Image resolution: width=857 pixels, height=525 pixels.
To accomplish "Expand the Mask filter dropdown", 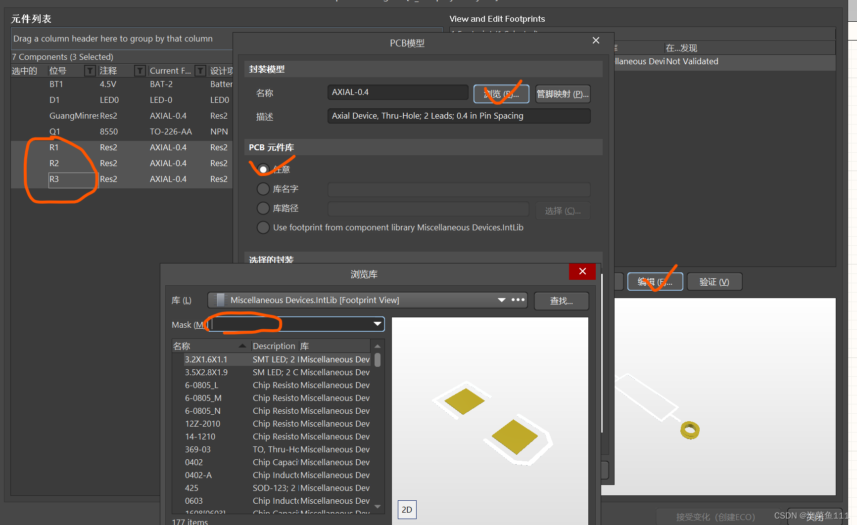I will (x=377, y=324).
